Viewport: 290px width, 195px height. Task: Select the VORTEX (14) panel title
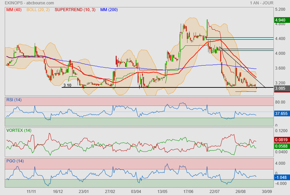coord(19,130)
